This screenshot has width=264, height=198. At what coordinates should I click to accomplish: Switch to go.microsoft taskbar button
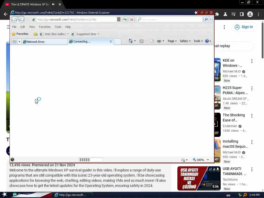(x=71, y=195)
